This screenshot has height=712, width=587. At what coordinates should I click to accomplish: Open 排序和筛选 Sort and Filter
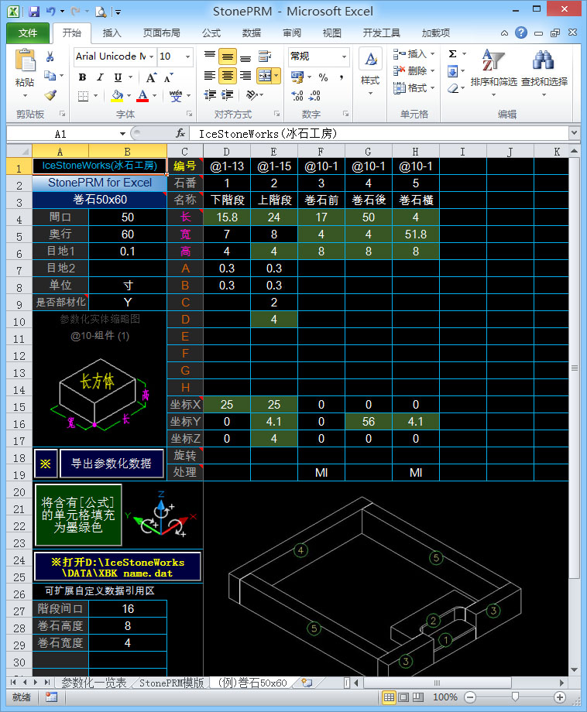coord(494,72)
